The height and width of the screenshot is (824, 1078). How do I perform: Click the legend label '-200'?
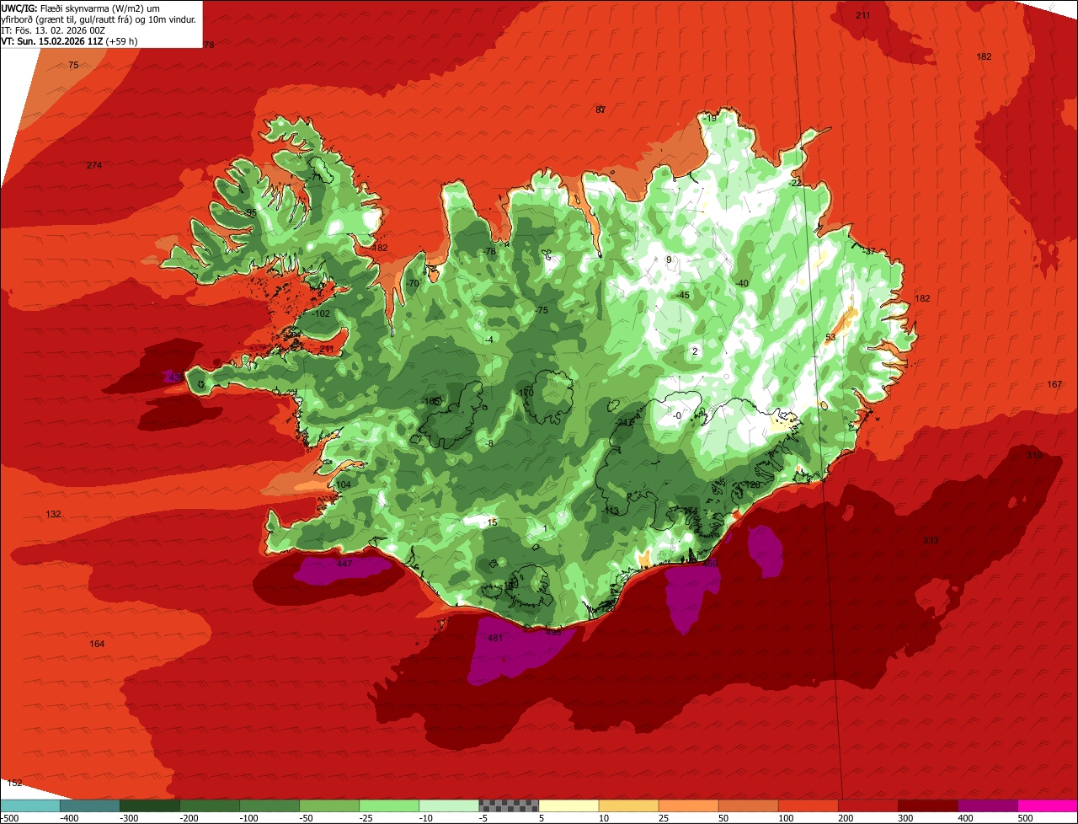[x=188, y=817]
